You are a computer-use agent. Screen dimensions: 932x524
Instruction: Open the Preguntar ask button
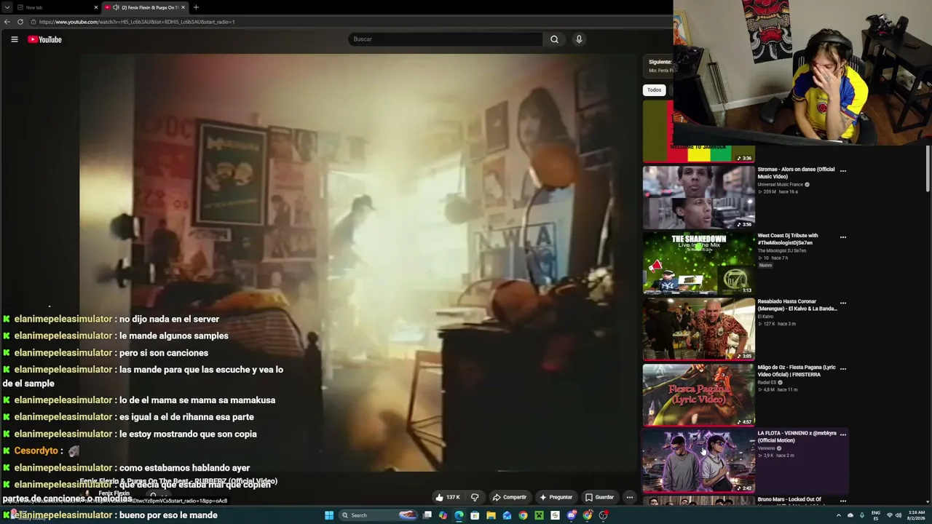click(556, 497)
